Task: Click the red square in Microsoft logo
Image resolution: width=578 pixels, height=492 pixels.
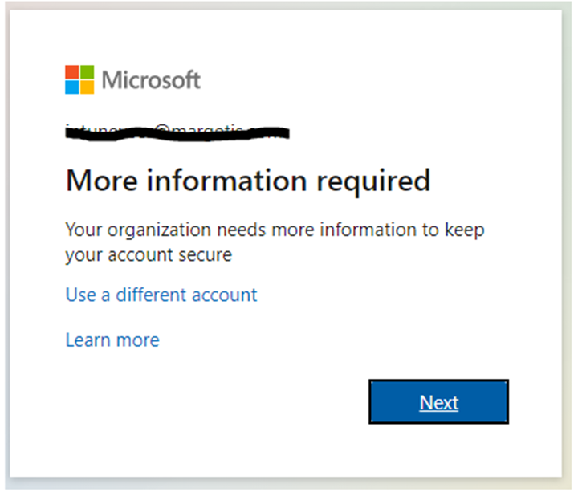Action: 72,72
